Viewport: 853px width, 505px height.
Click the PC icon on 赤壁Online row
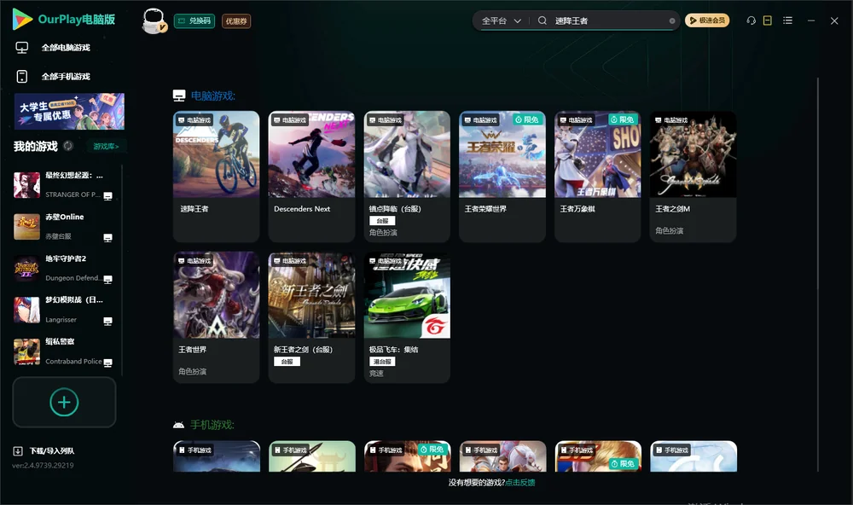tap(107, 238)
